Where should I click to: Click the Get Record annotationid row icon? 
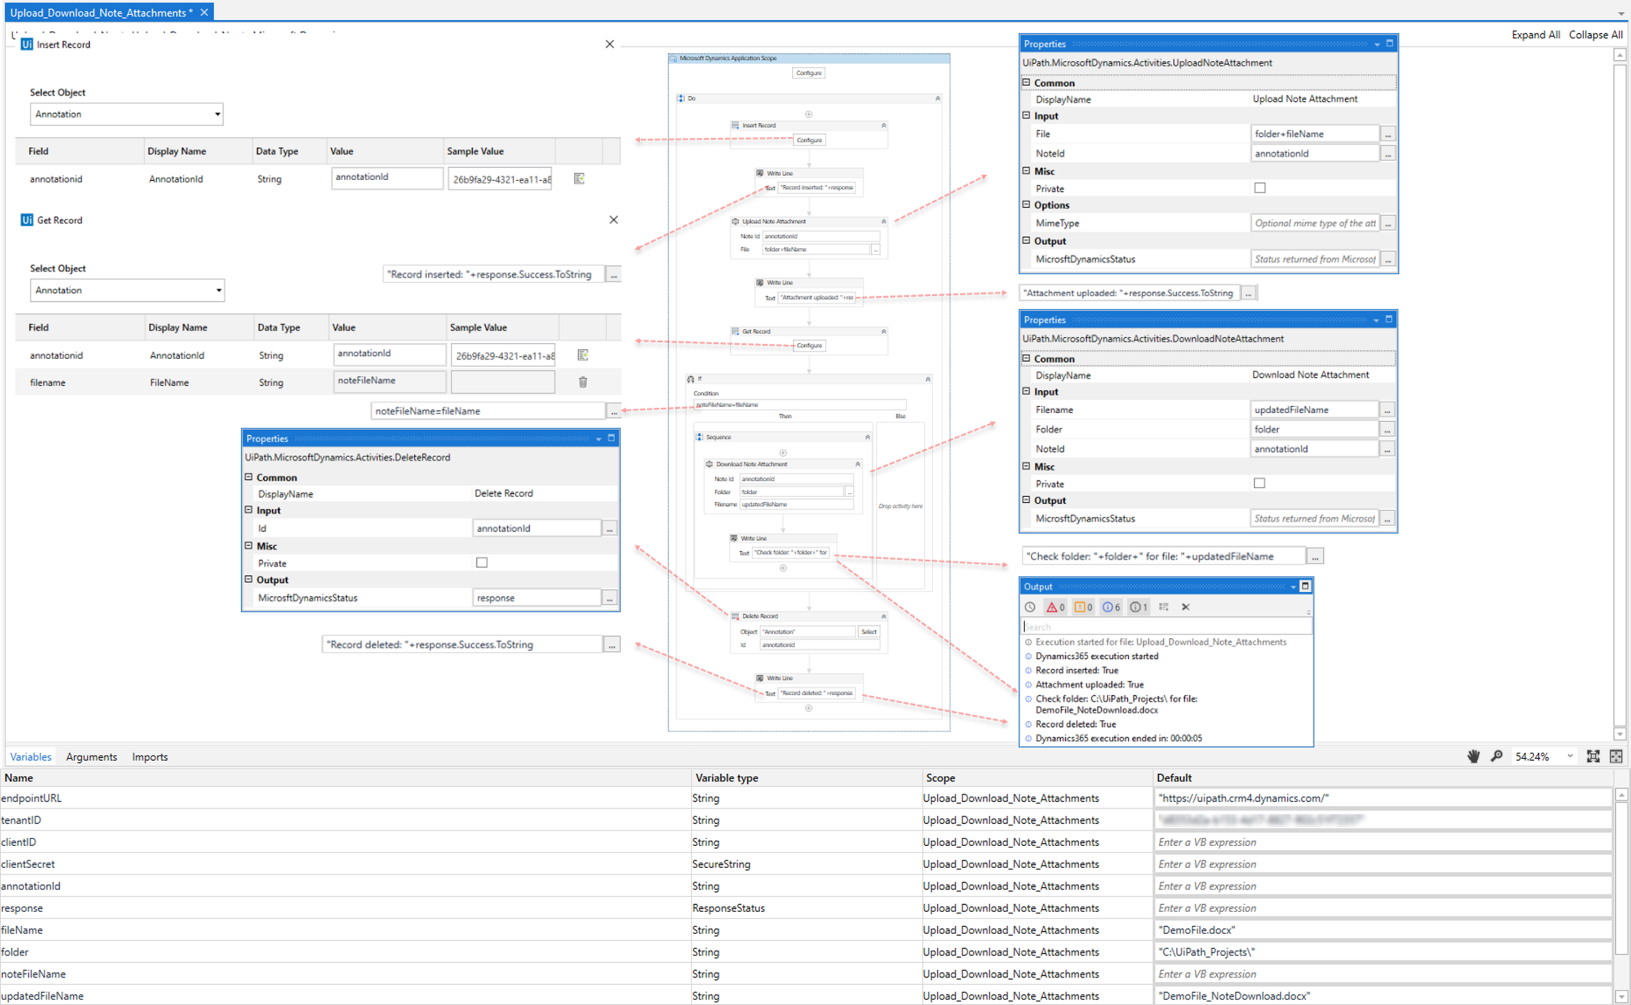pyautogui.click(x=583, y=355)
